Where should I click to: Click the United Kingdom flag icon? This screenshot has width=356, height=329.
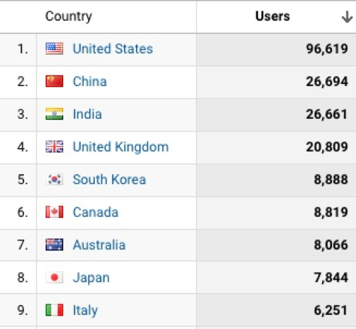click(54, 147)
